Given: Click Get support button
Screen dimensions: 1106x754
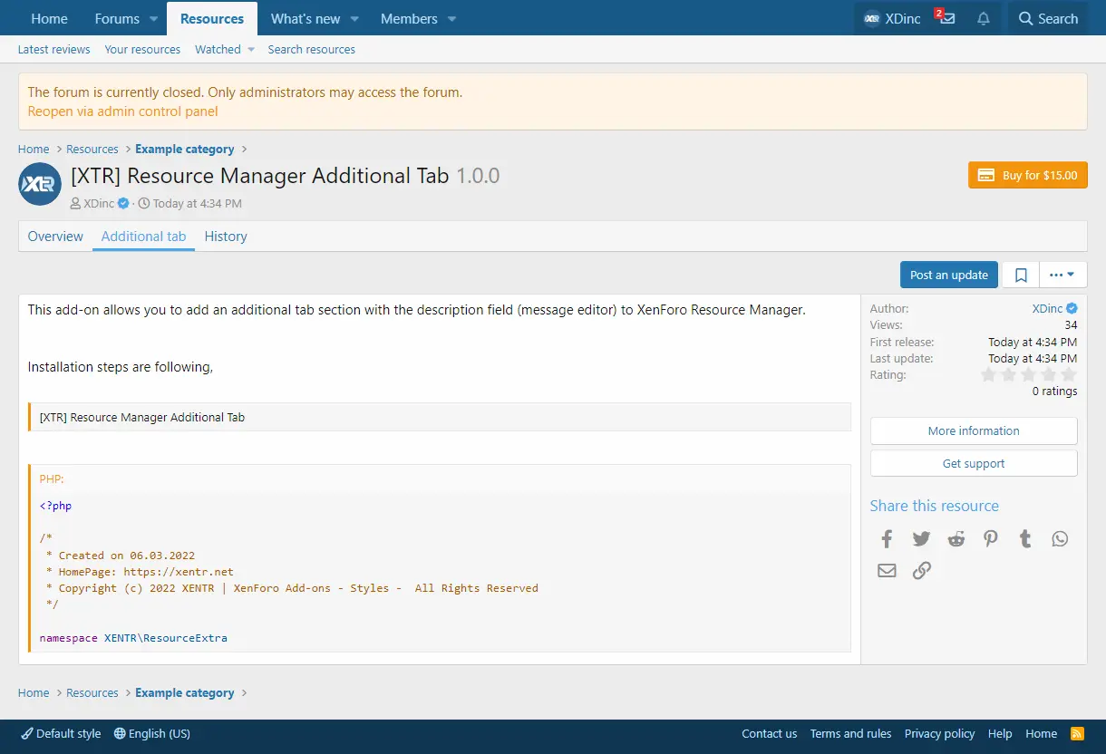Looking at the screenshot, I should click(974, 464).
